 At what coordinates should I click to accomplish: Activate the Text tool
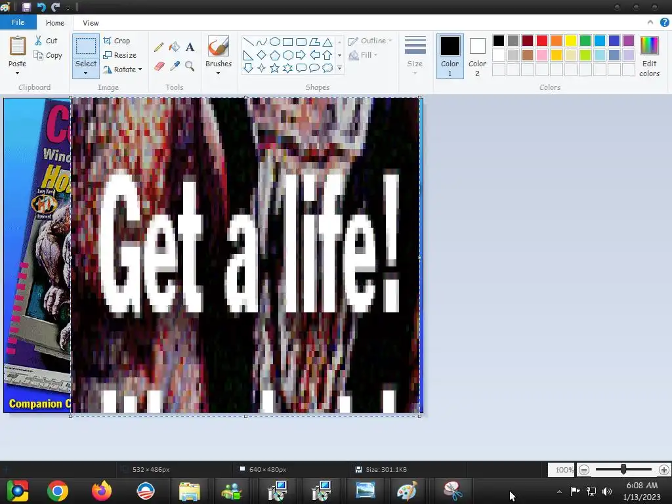point(190,47)
